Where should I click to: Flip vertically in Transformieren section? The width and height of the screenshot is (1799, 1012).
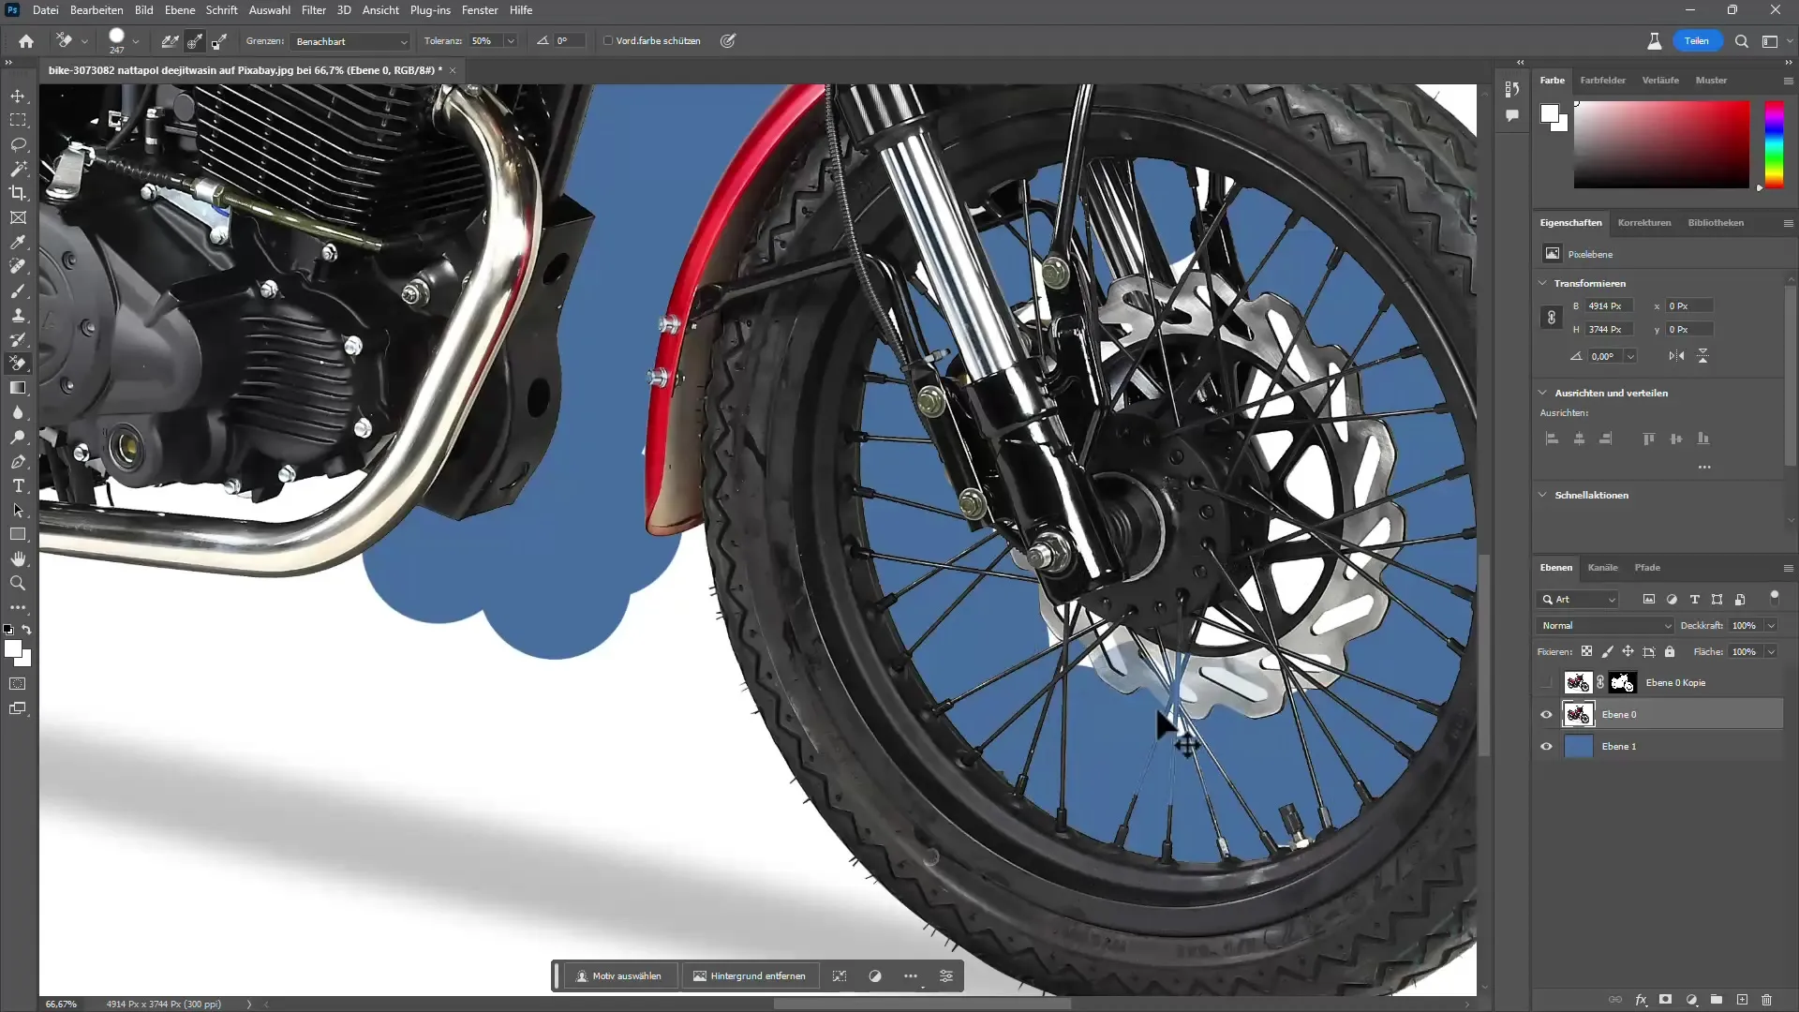1702,356
